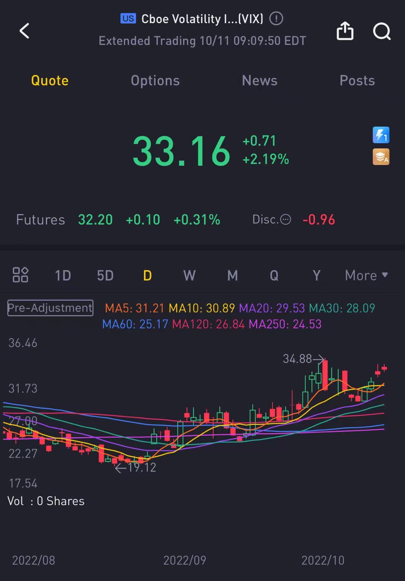Switch chart to quarterly Q period
The height and width of the screenshot is (581, 405).
pos(274,275)
